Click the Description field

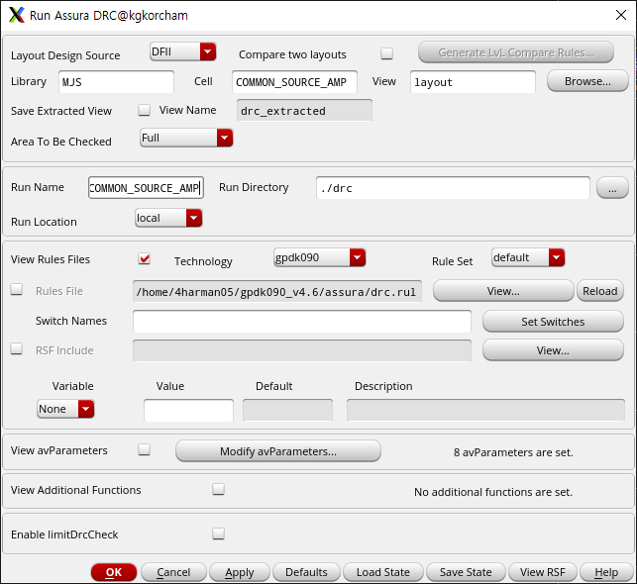point(485,410)
